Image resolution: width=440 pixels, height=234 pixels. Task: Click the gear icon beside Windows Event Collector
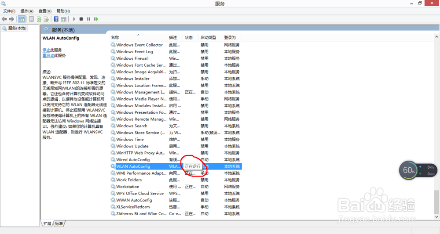113,45
